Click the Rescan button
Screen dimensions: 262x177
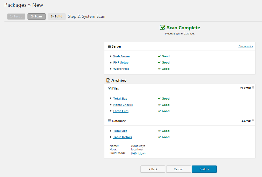coord(178,169)
